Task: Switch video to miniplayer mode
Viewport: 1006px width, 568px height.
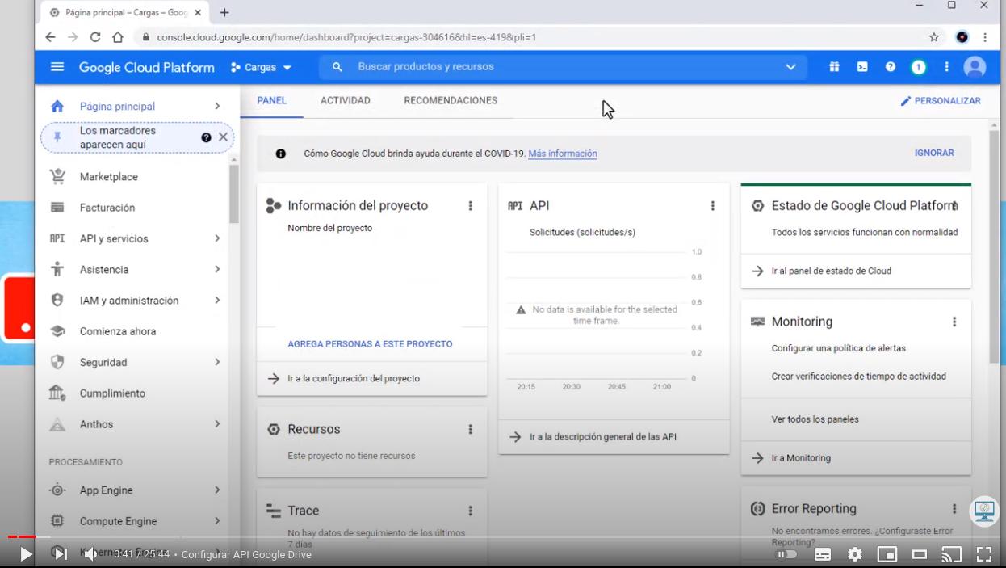Action: [x=887, y=554]
